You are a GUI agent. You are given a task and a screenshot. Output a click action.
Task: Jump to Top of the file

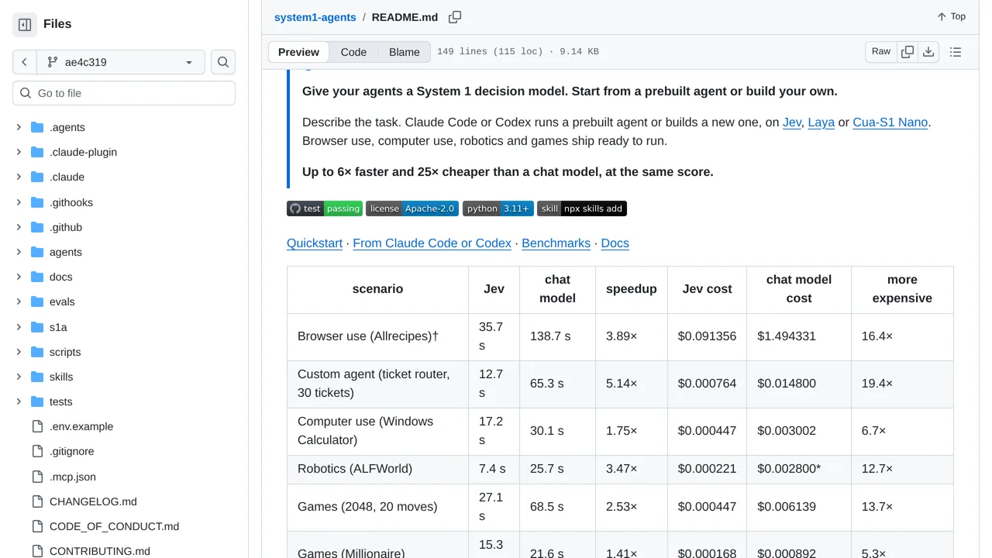tap(951, 16)
